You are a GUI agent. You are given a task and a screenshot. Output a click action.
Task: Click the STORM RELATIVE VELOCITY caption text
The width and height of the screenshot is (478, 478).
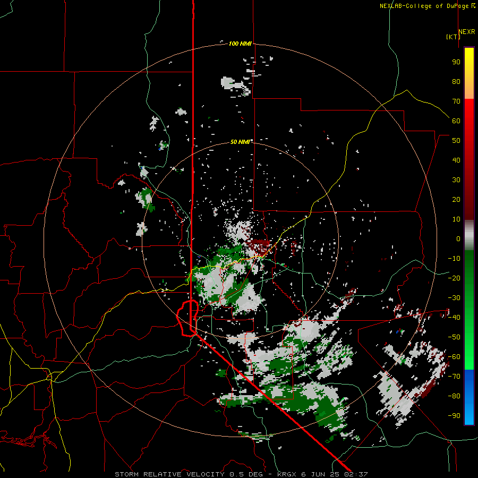169,474
